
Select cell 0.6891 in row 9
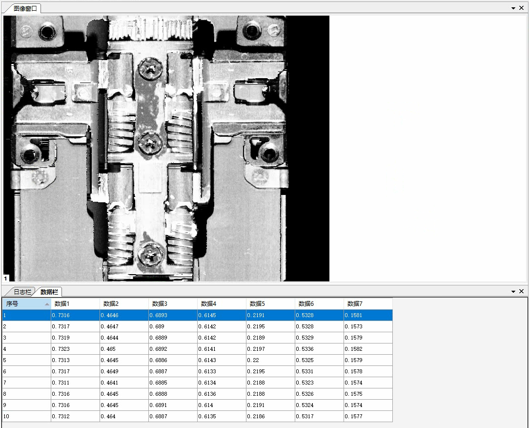click(173, 405)
